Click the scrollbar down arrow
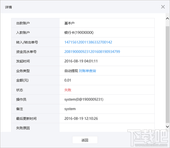Image resolution: width=170 pixels, height=148 pixels. (167, 127)
